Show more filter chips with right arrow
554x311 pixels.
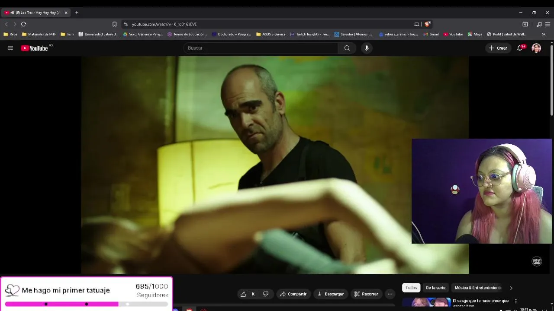511,288
